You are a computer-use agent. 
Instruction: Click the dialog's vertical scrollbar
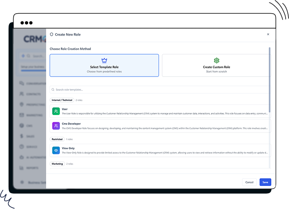click(269, 79)
